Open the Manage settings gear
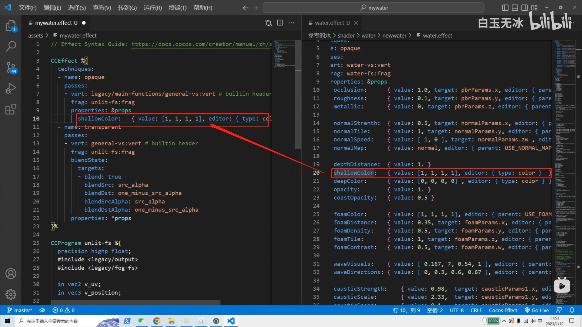 pyautogui.click(x=11, y=294)
